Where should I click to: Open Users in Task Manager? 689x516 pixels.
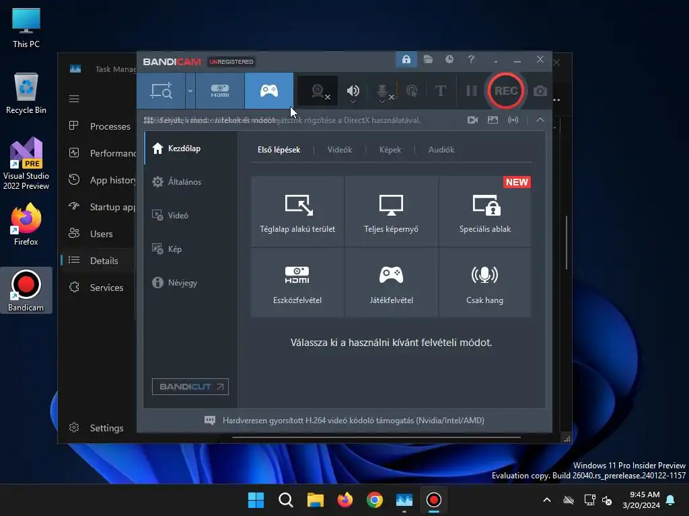point(99,234)
